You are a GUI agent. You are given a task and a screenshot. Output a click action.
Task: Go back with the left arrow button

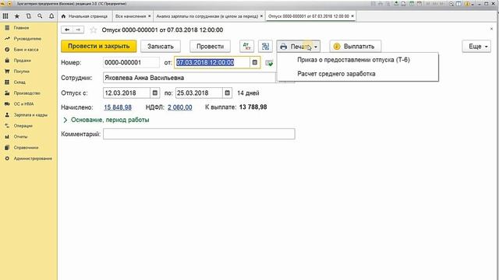coord(67,30)
